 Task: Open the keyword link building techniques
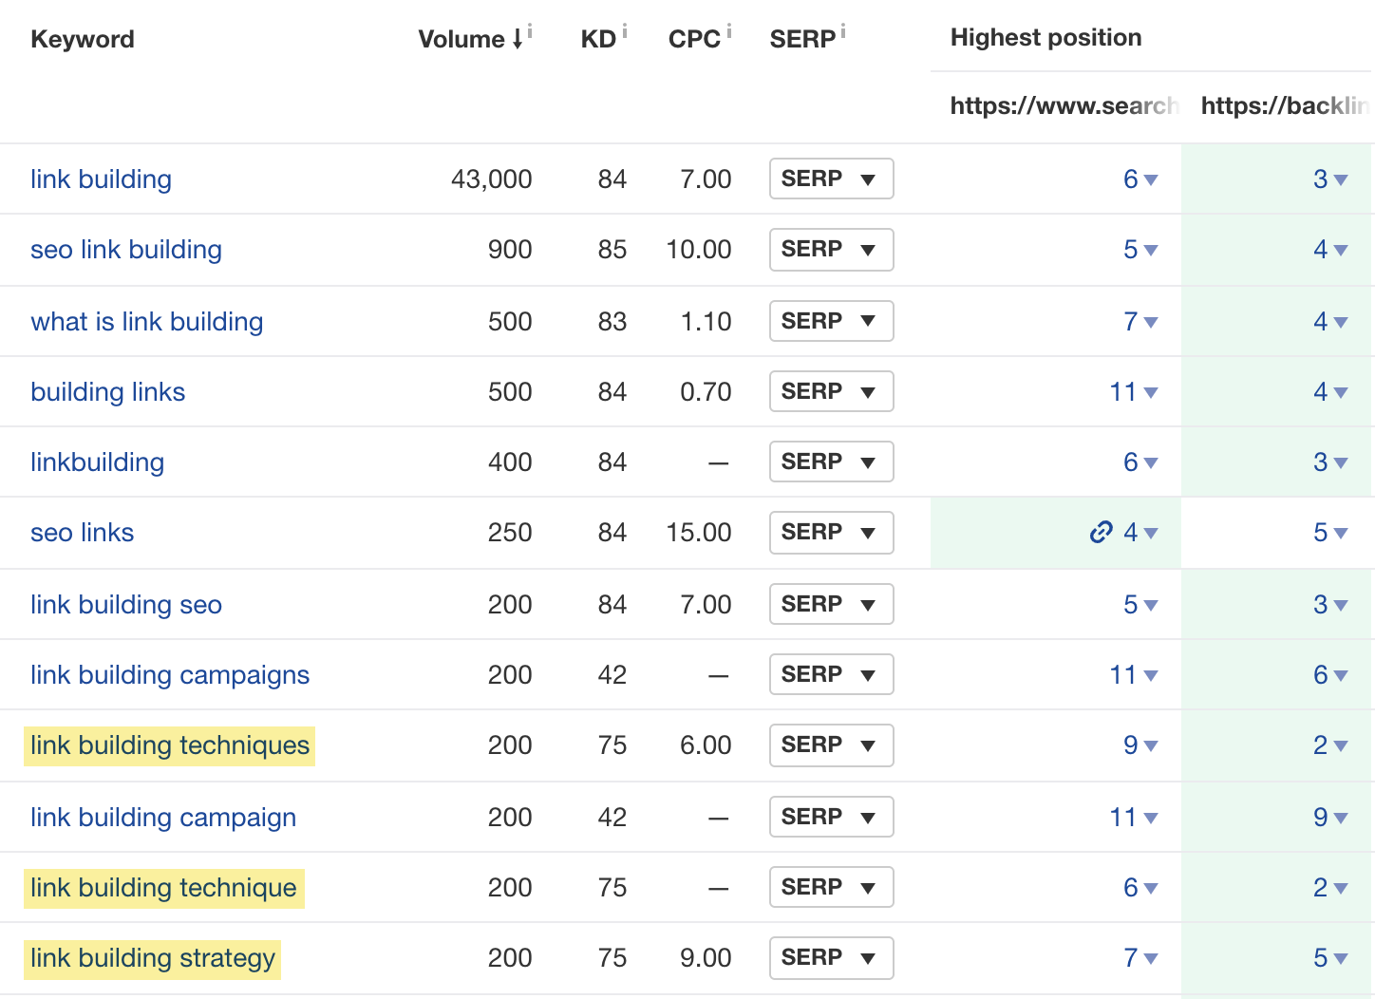click(x=169, y=745)
